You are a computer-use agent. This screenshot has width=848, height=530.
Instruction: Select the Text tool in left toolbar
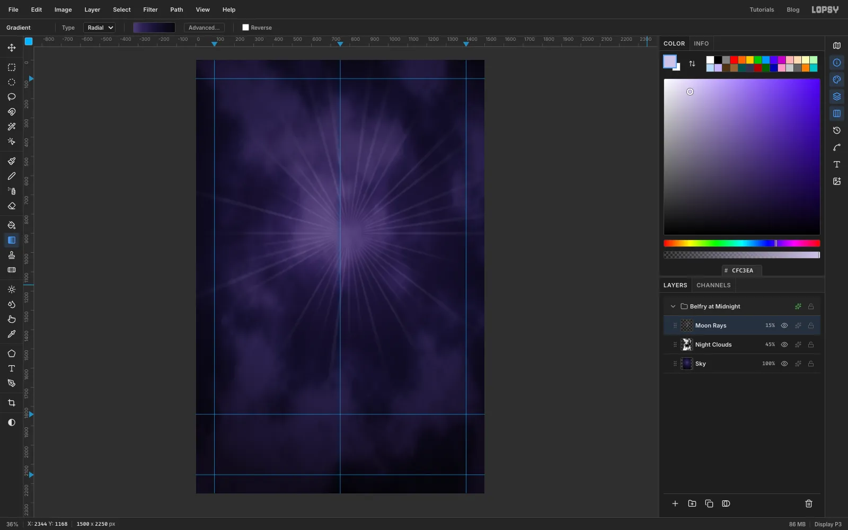tap(12, 368)
